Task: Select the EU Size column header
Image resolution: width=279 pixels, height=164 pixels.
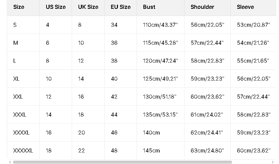Action: (x=121, y=7)
